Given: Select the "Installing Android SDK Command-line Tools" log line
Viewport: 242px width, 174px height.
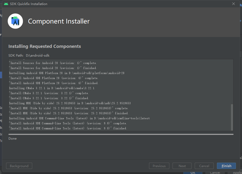Looking at the screenshot, I should pos(79,118).
